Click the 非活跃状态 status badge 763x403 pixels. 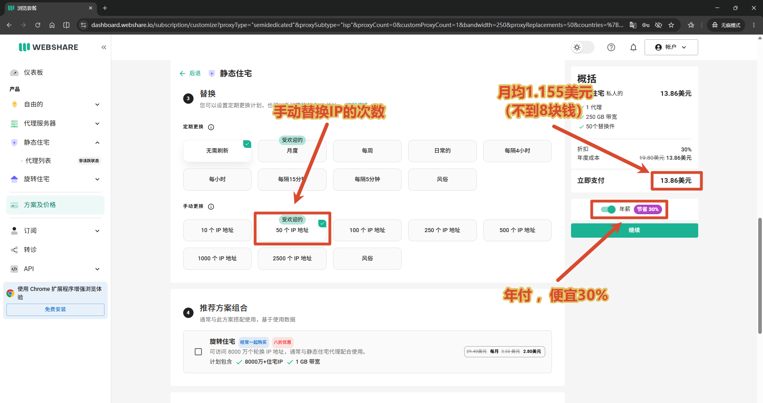coord(89,161)
